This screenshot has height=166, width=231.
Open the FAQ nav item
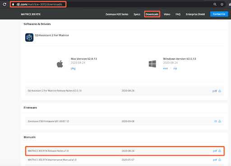tap(178, 14)
